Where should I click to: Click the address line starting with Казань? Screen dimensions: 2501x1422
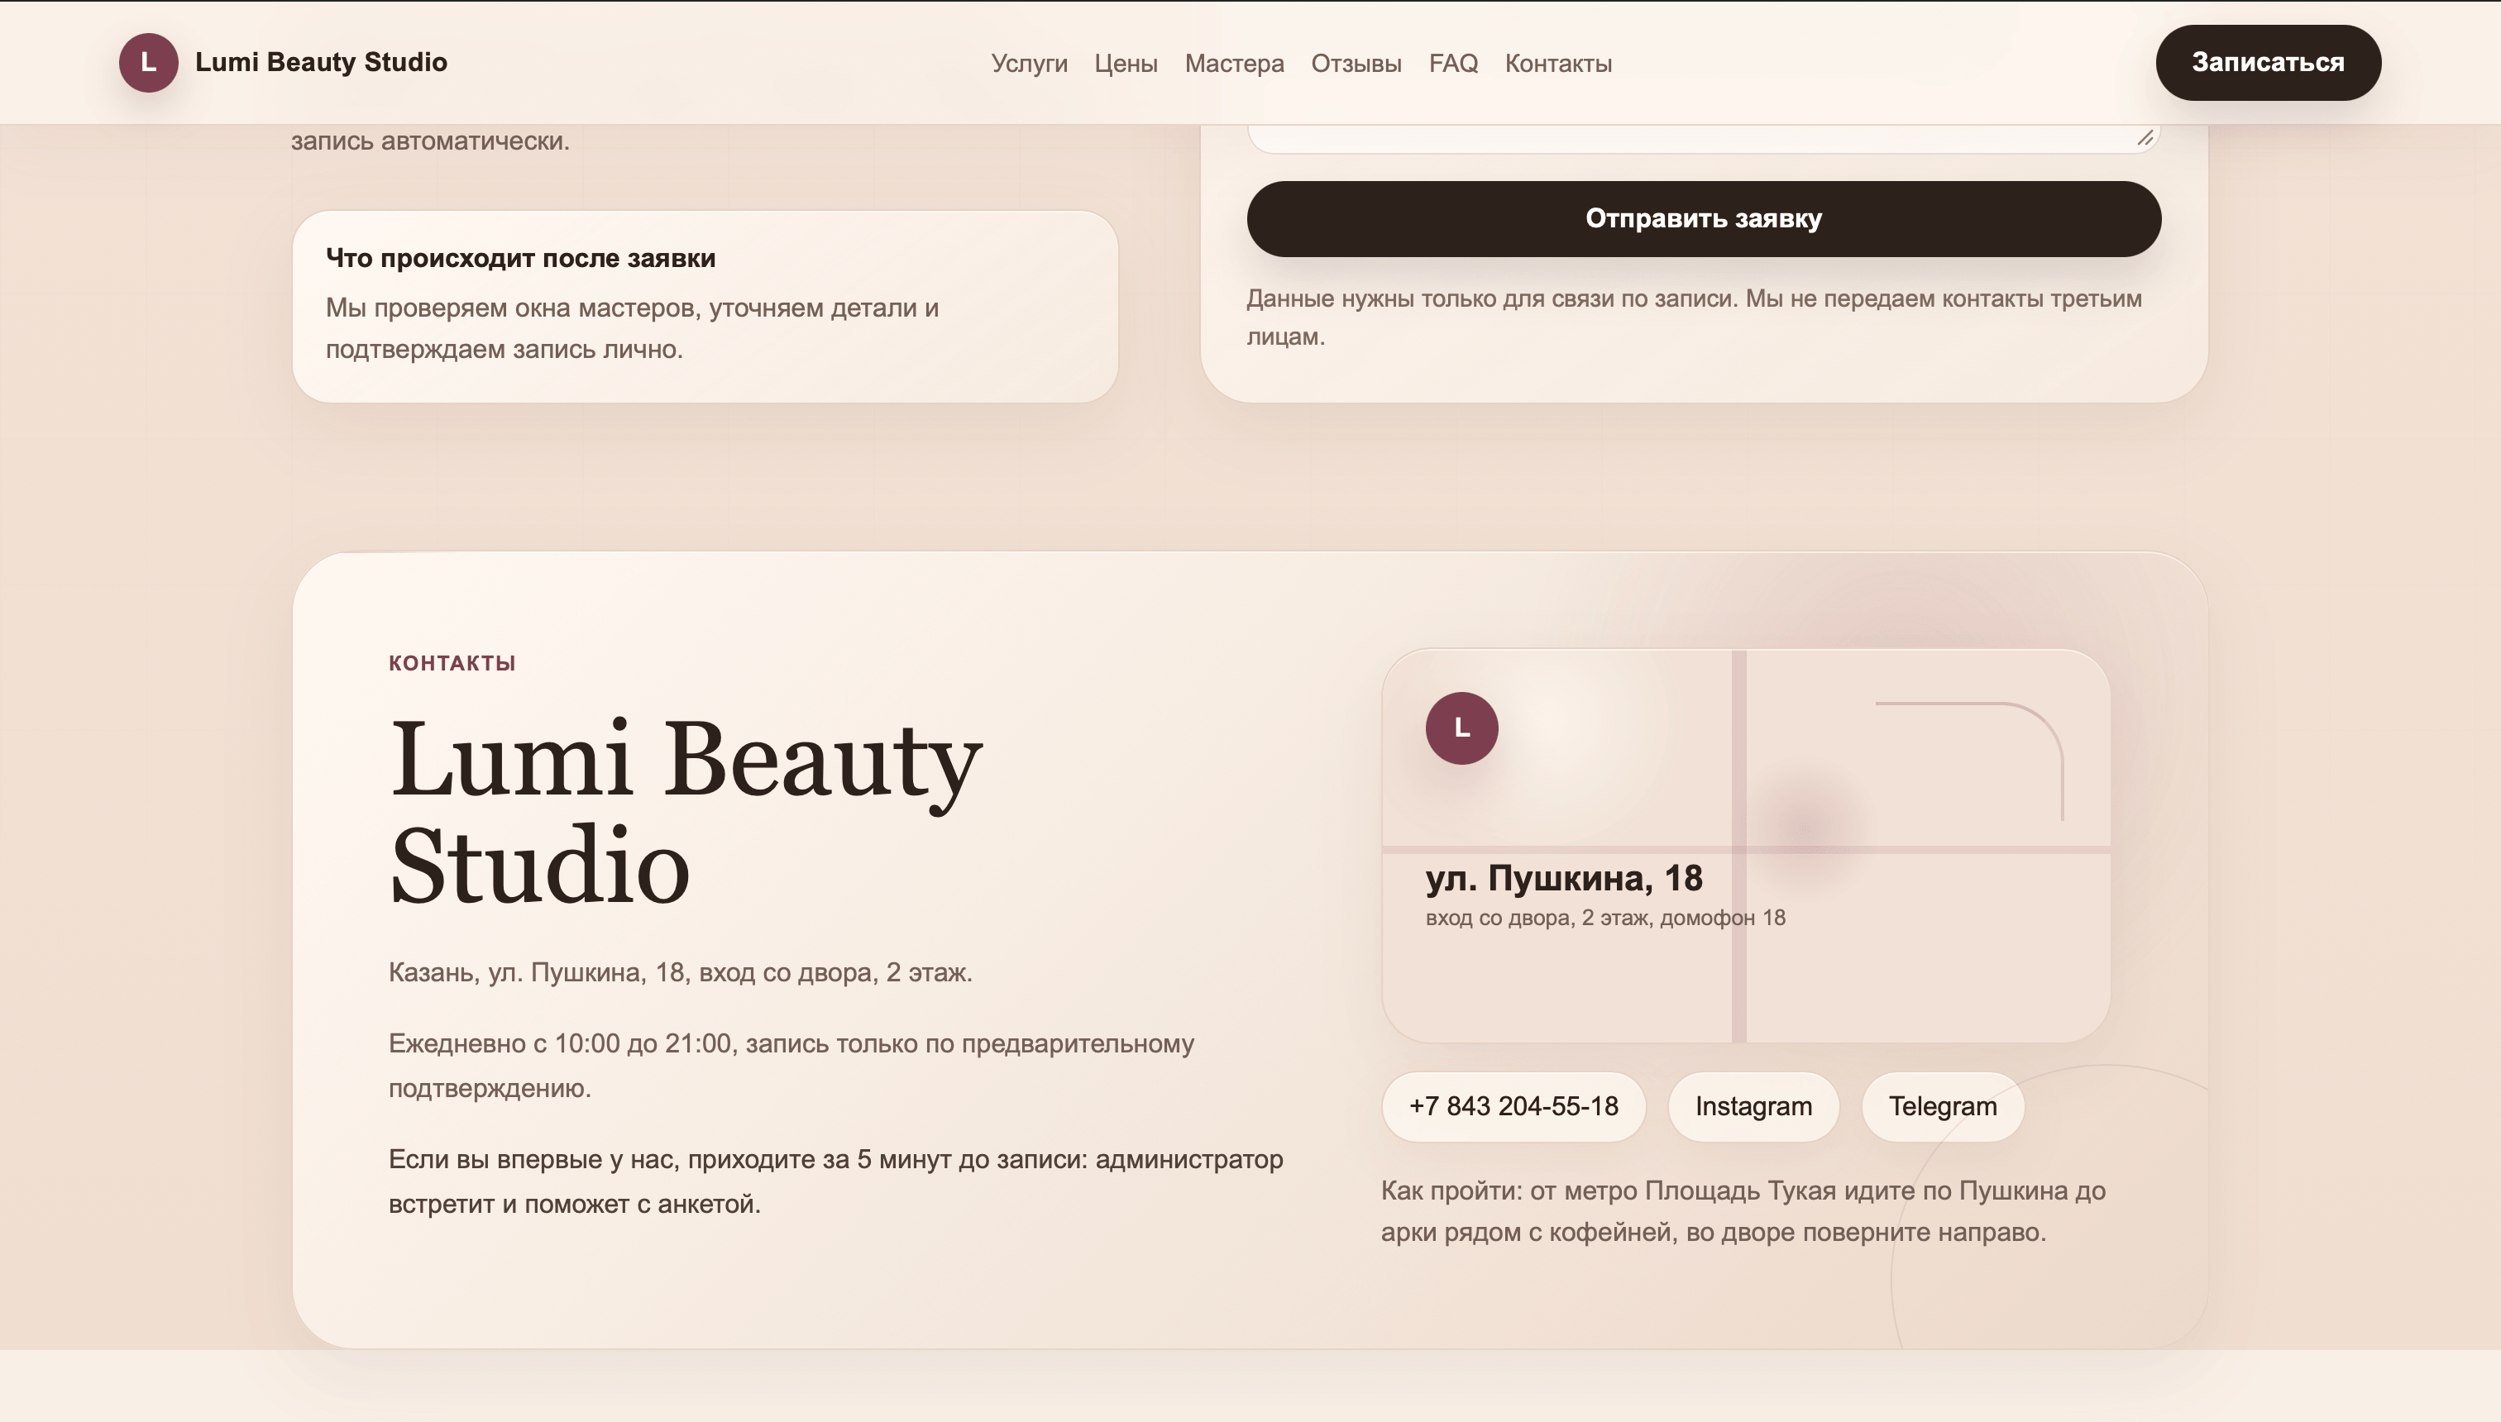681,973
